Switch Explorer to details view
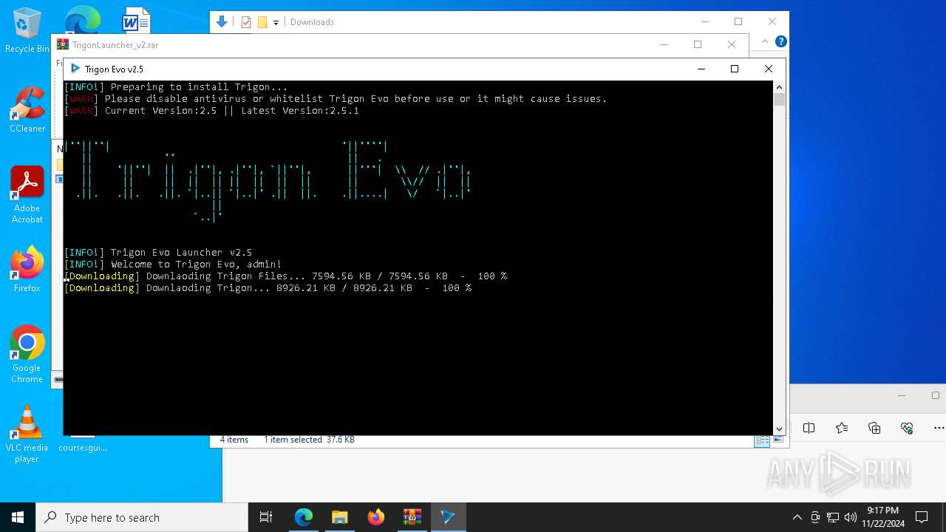 click(761, 440)
